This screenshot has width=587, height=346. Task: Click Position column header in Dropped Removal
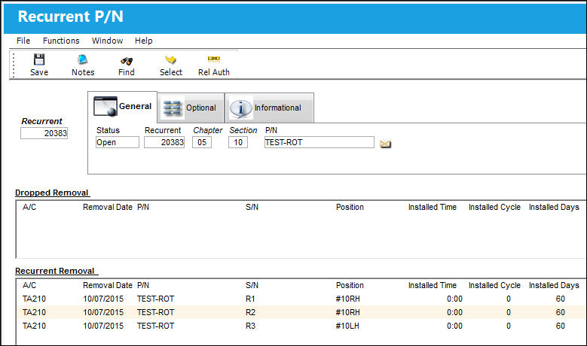[x=350, y=207]
